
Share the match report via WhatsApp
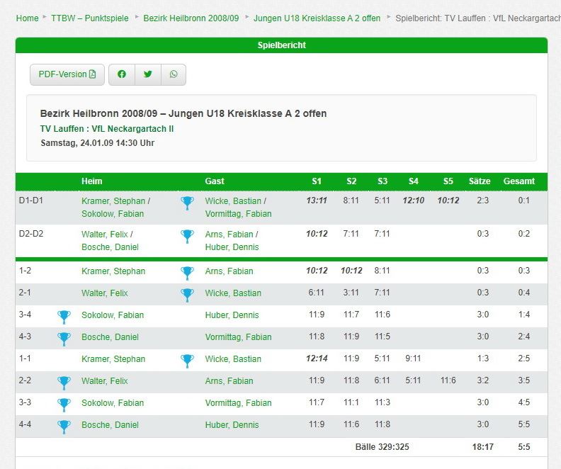[x=174, y=74]
